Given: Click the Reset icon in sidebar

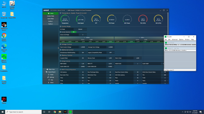Looking at the screenshot, I should click(48, 75).
